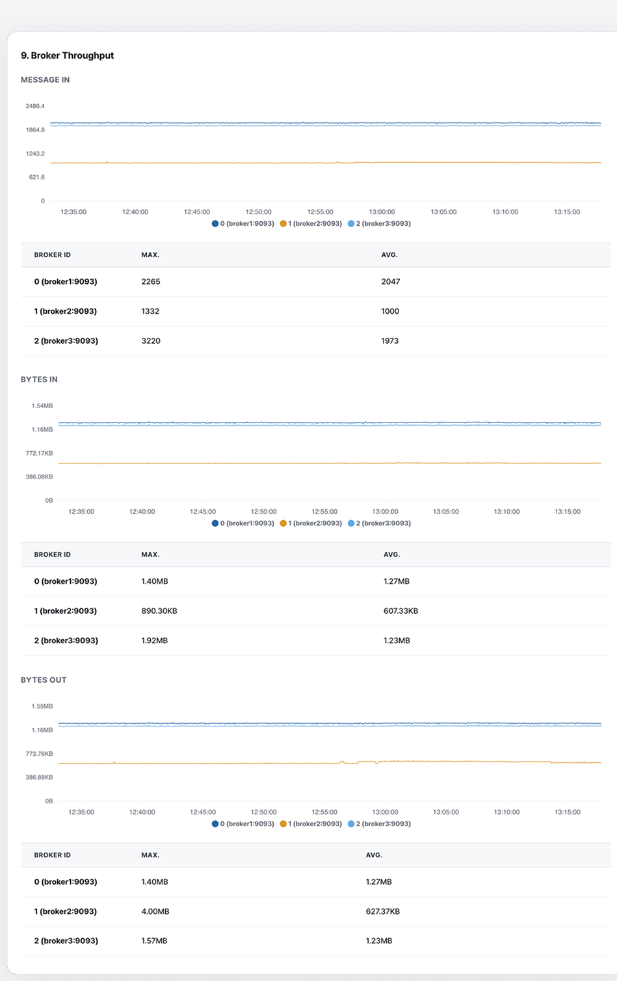Click broker3 legend dot under Bytes In chart
The height and width of the screenshot is (981, 617).
click(x=351, y=523)
